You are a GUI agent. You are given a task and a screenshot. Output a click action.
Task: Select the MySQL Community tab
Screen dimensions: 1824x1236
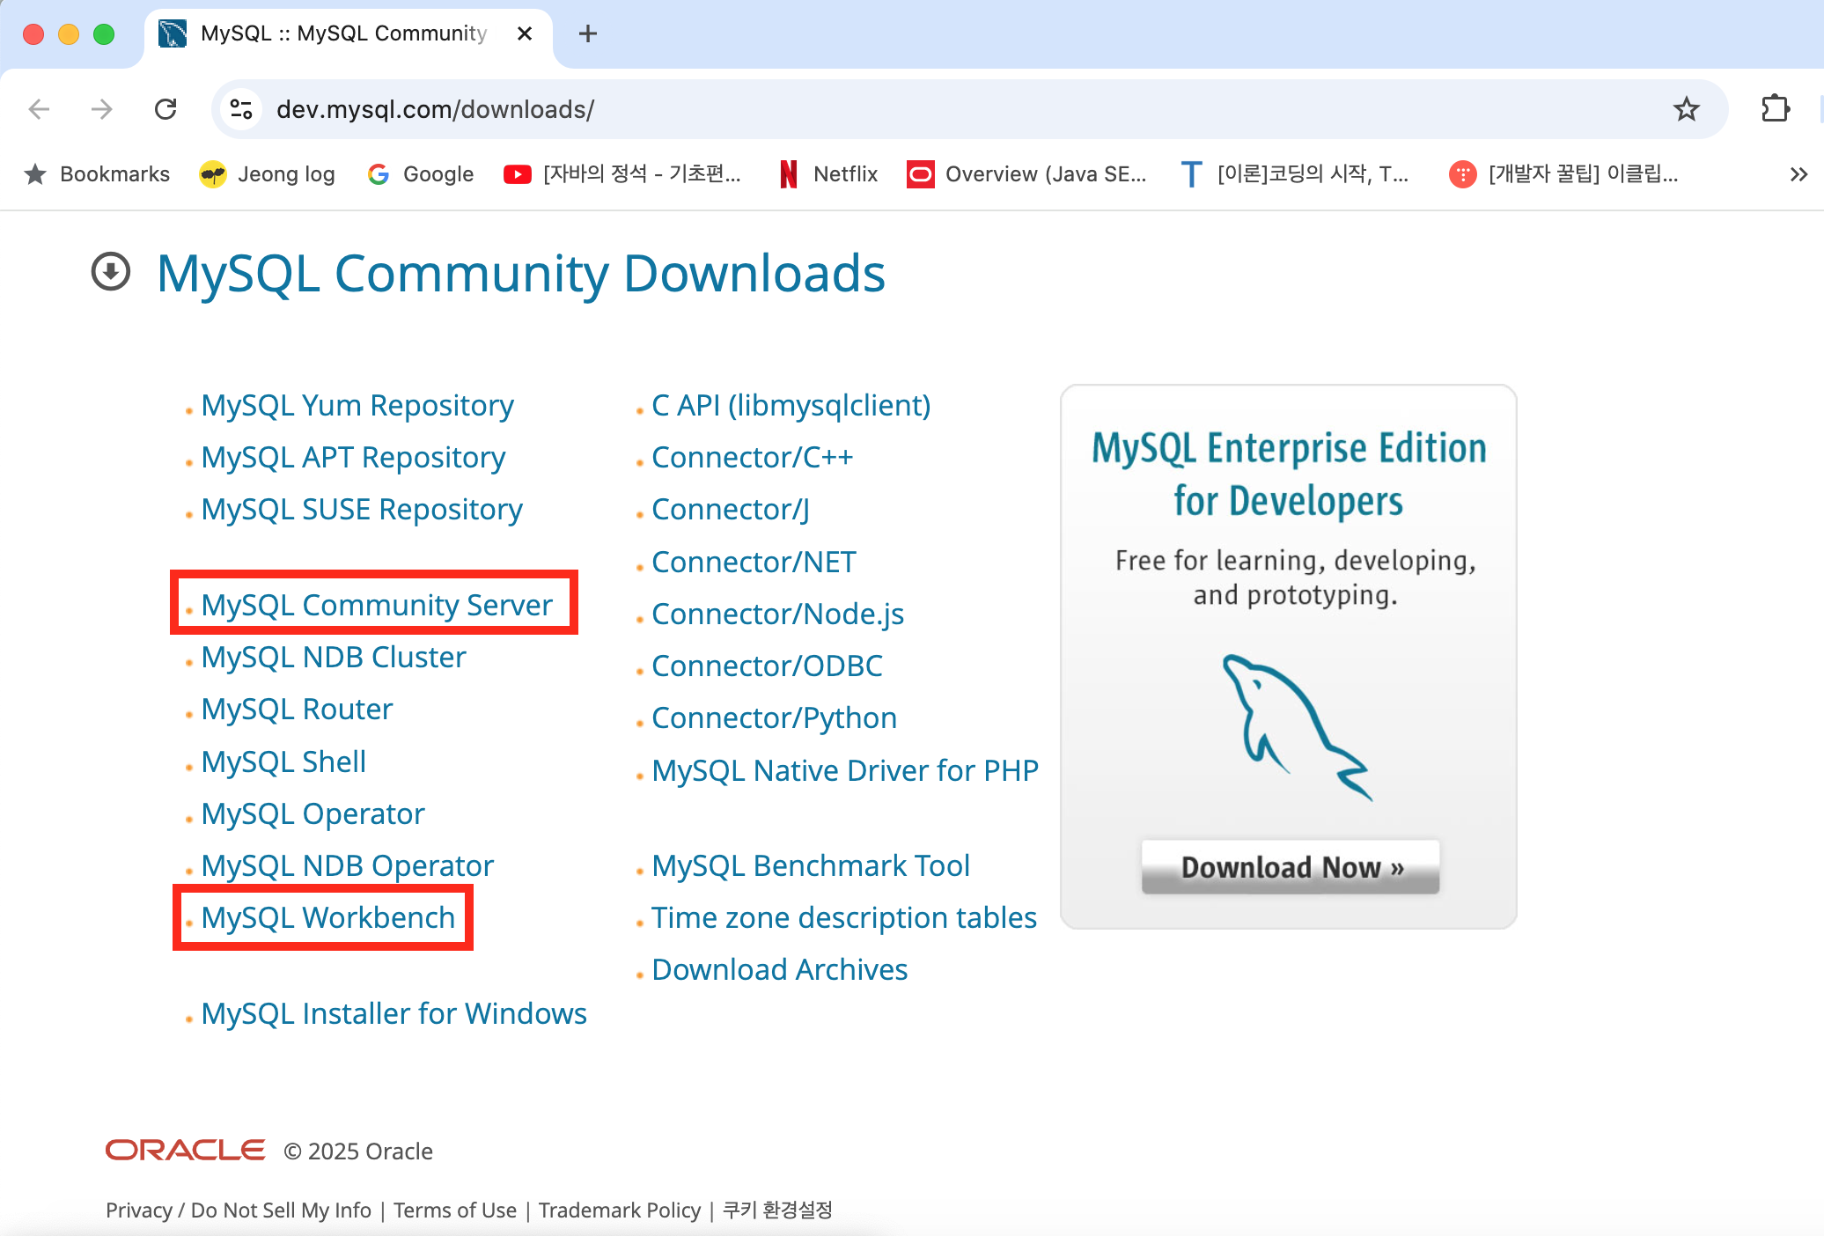(x=343, y=33)
